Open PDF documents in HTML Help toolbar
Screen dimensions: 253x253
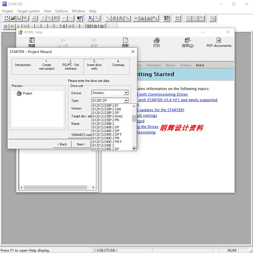[x=219, y=42]
